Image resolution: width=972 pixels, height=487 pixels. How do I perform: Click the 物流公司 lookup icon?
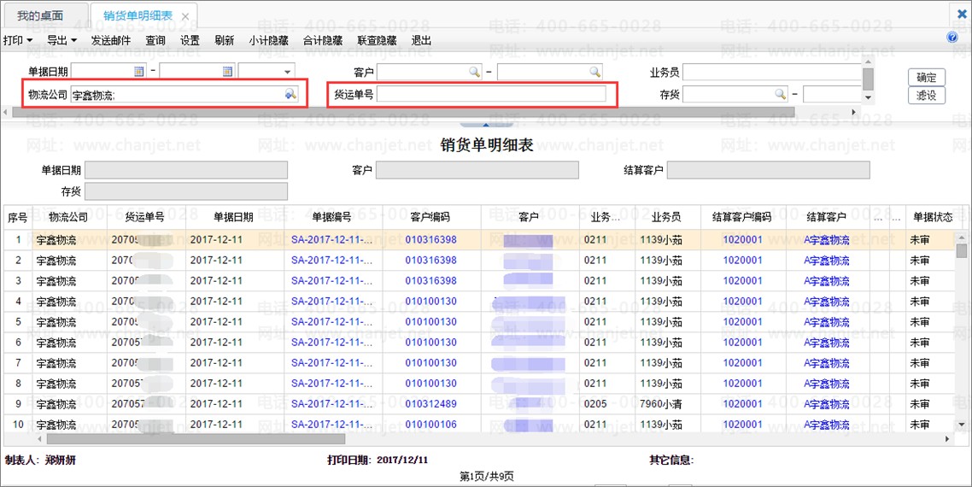pos(290,95)
